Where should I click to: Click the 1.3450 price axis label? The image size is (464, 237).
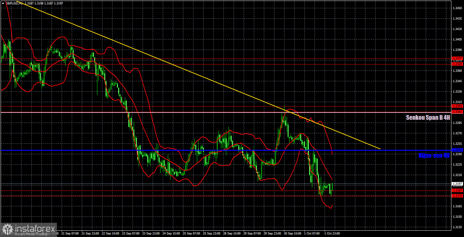(457, 8)
